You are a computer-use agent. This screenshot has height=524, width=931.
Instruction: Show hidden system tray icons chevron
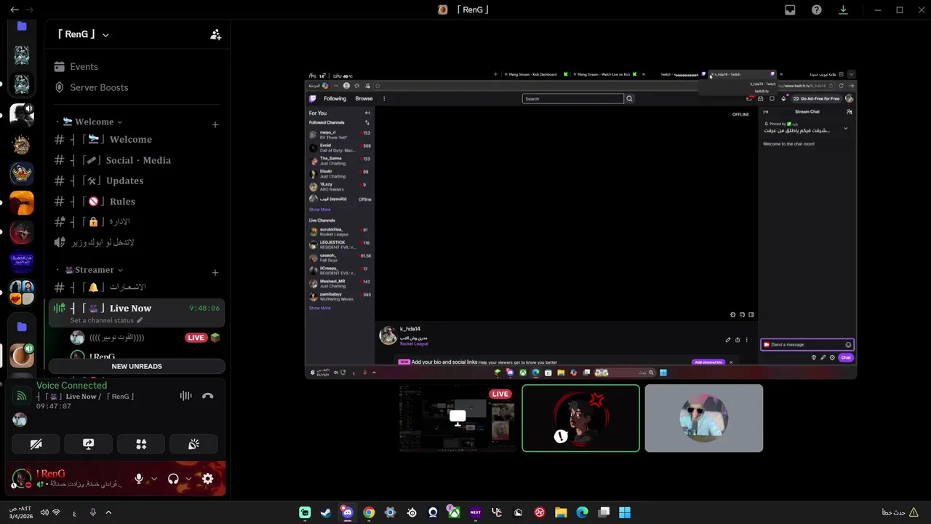108,512
